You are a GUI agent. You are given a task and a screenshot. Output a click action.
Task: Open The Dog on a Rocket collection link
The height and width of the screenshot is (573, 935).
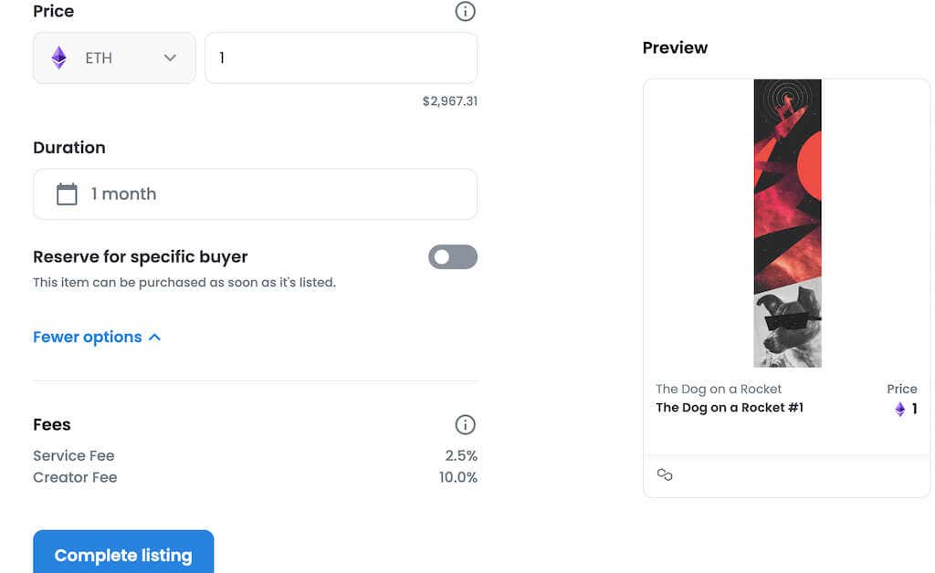click(718, 389)
